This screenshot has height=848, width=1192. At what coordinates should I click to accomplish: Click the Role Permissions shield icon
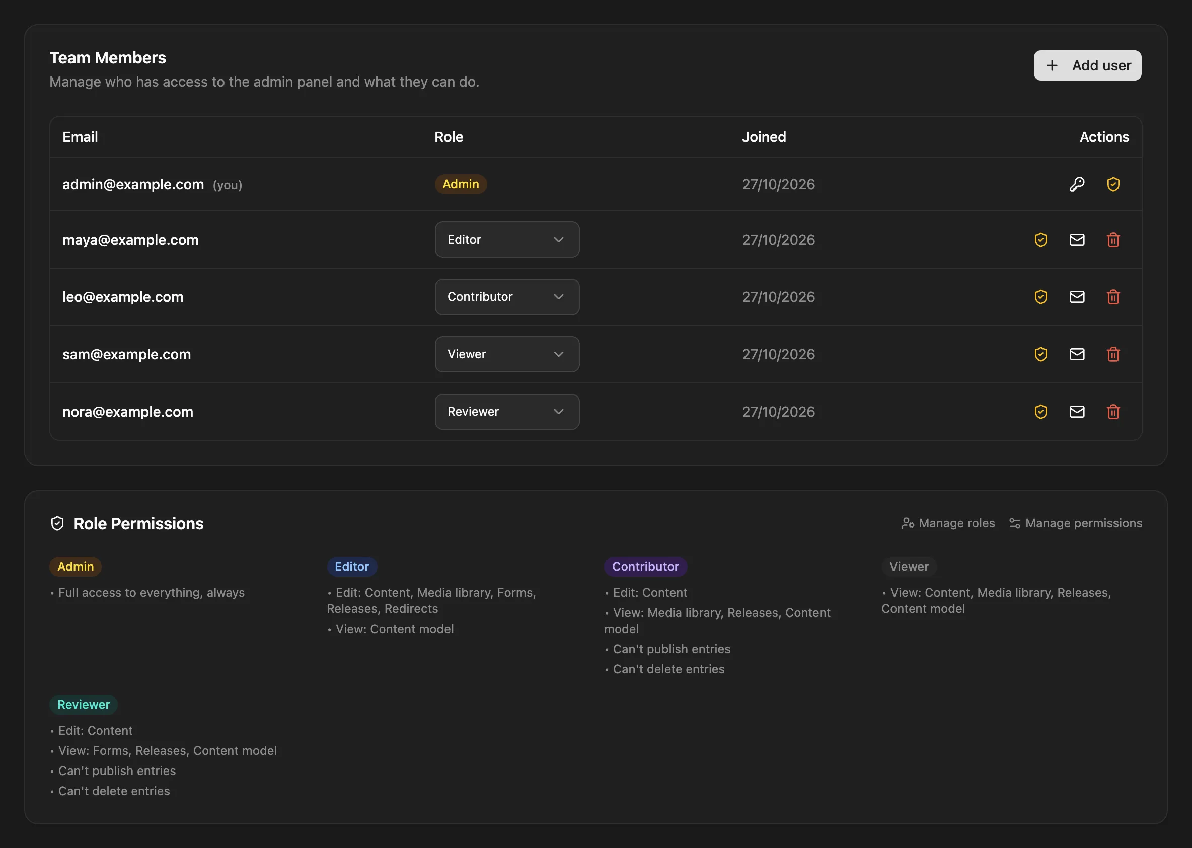(57, 524)
